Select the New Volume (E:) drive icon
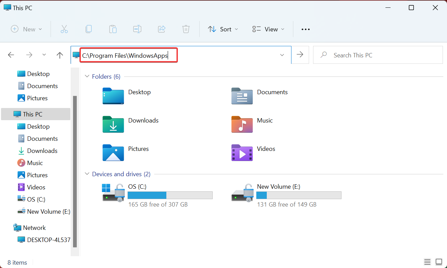Image resolution: width=447 pixels, height=268 pixels. pos(242,192)
